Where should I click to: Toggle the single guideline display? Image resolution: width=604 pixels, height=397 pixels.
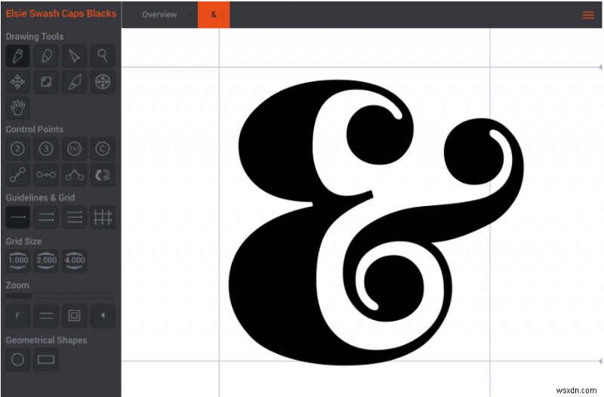coord(17,217)
